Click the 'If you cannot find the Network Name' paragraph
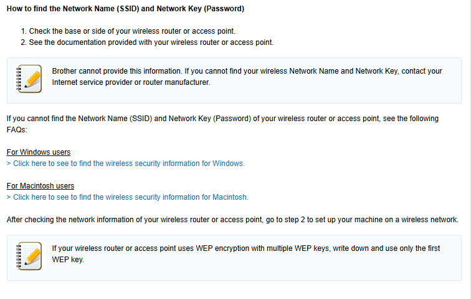This screenshot has height=299, width=471. (222, 124)
